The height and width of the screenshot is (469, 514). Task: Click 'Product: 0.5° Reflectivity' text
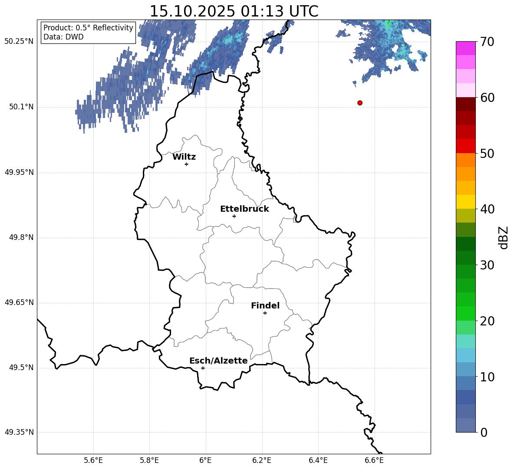88,27
